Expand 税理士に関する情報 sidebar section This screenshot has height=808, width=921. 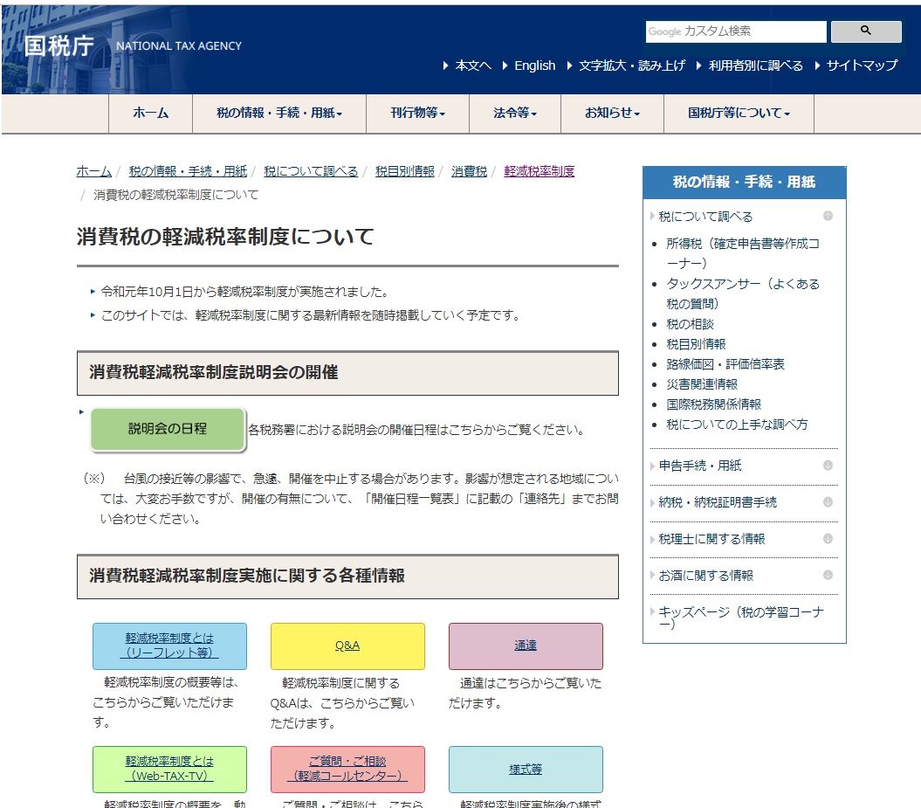711,539
